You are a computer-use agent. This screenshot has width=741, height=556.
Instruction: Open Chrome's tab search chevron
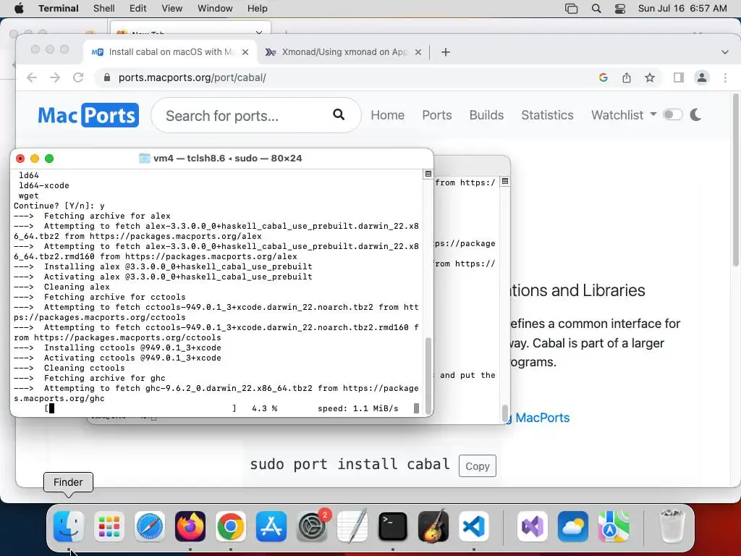724,52
